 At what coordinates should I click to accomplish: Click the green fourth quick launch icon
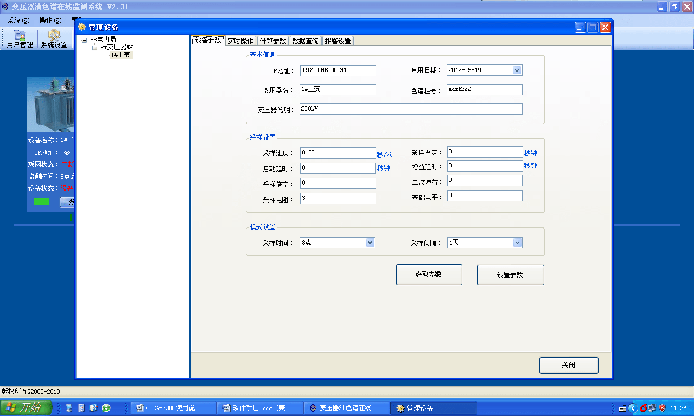(106, 408)
